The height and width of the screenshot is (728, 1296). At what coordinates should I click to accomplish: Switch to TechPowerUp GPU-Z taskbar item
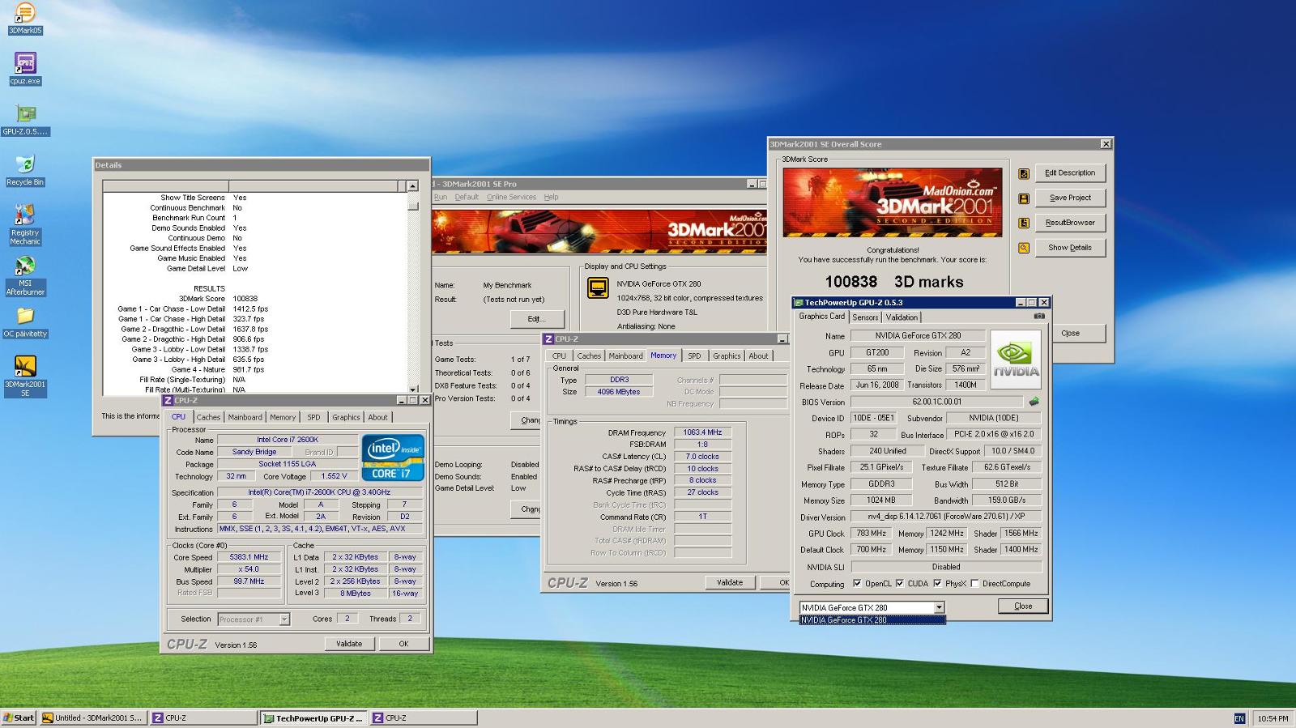[x=313, y=718]
